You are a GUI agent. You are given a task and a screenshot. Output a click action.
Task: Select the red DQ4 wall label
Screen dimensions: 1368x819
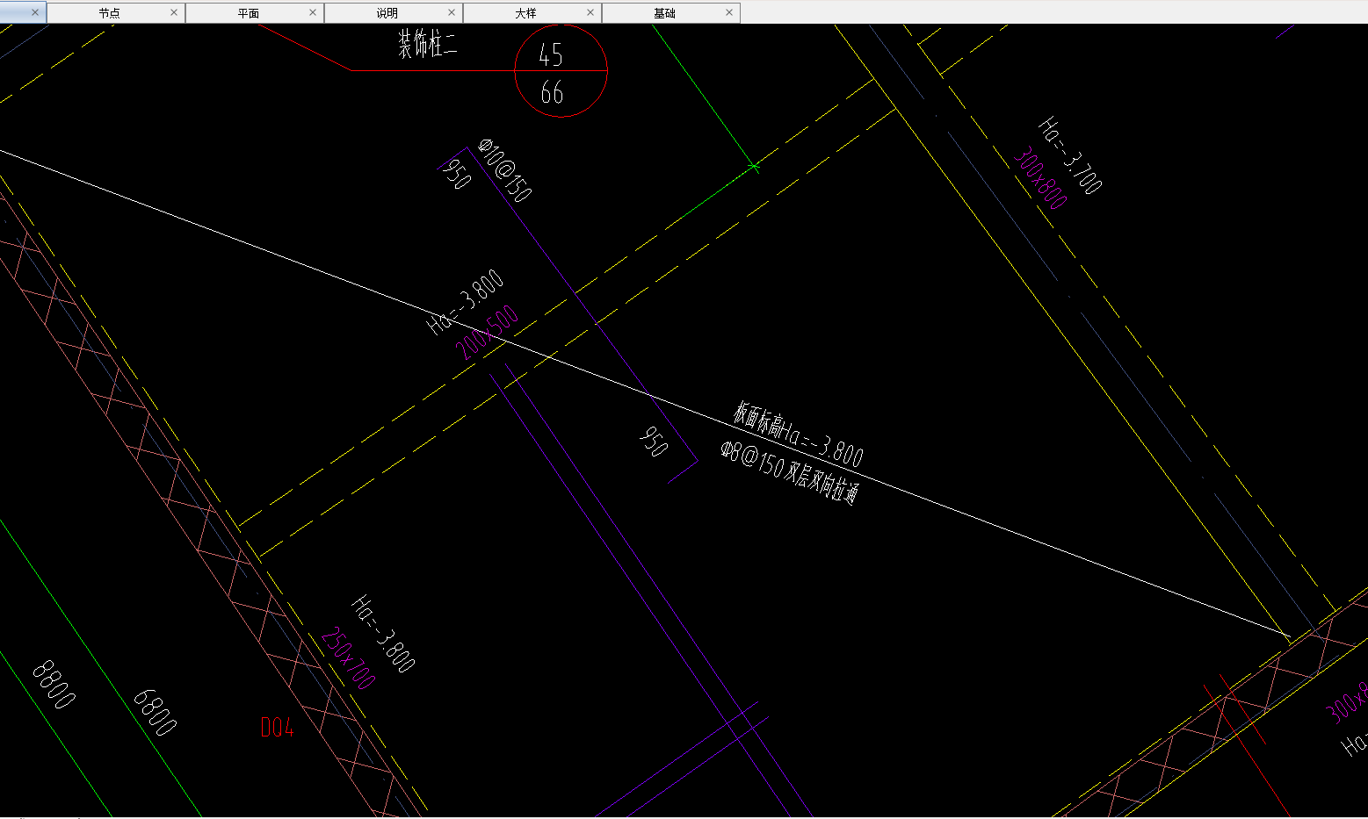tap(277, 727)
